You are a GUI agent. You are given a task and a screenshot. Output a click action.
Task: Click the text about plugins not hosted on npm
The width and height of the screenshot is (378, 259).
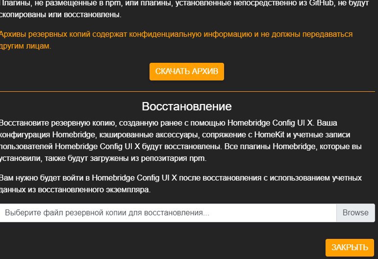click(x=184, y=9)
